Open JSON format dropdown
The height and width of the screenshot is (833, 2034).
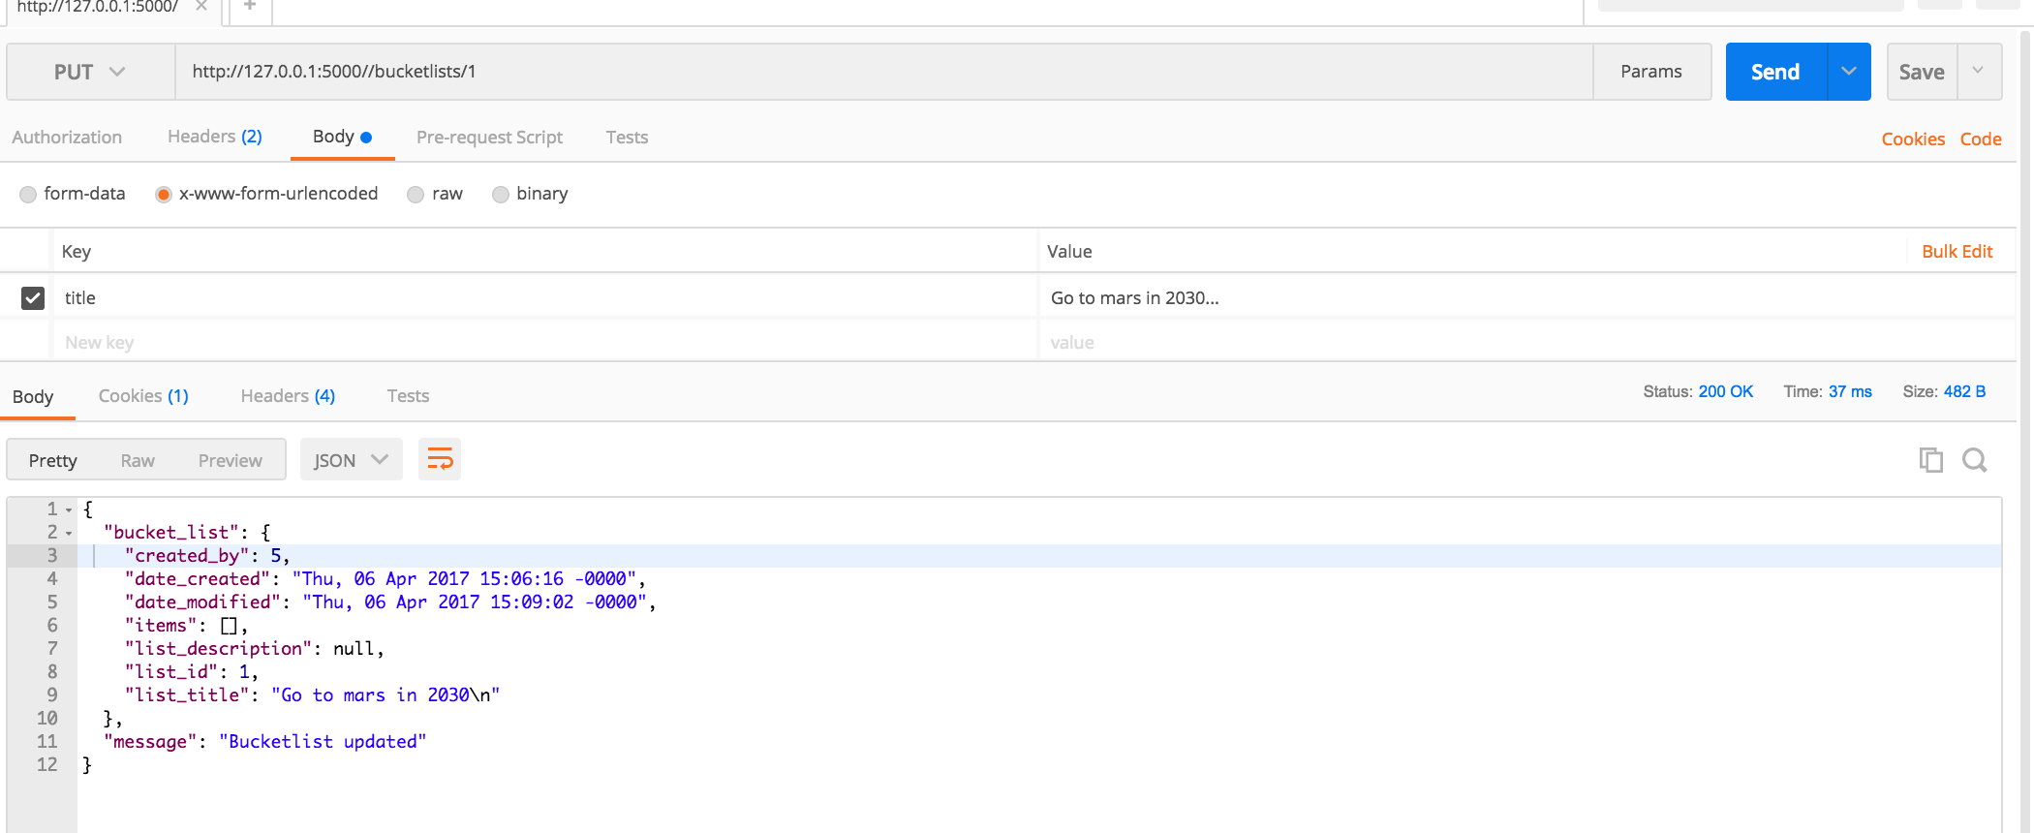click(351, 459)
